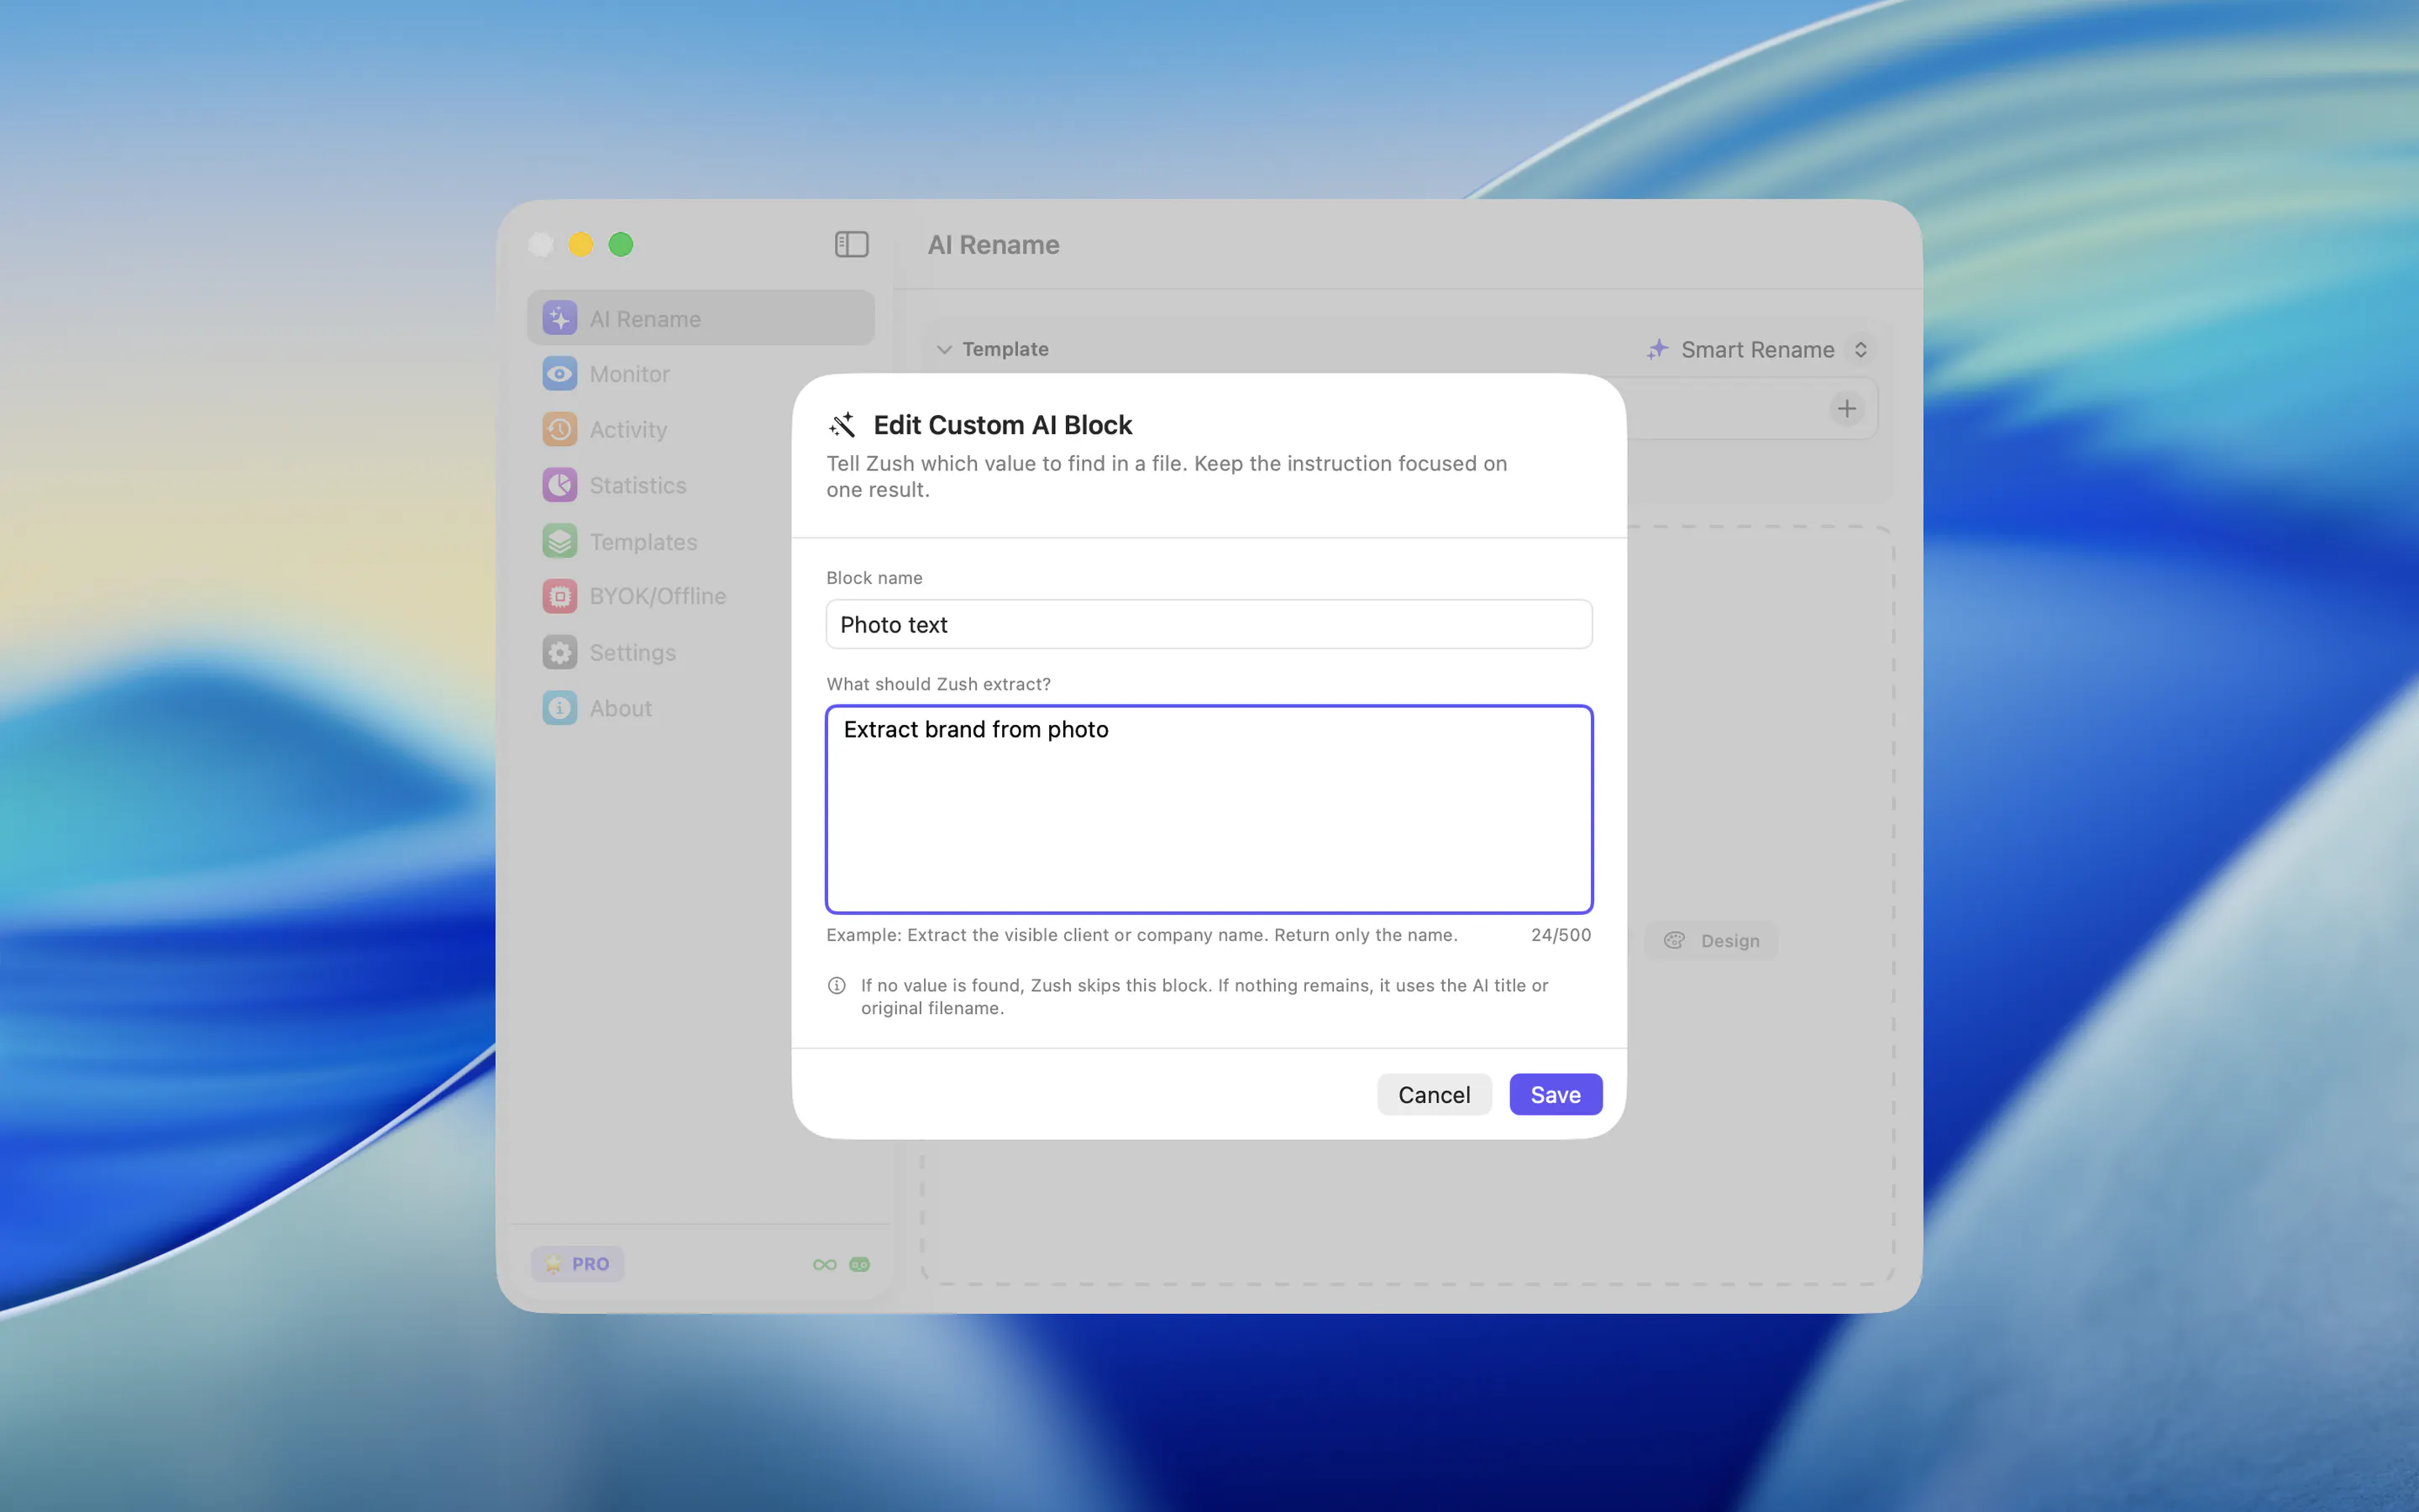
Task: Click the note starting If no value is found
Action: click(x=1204, y=996)
